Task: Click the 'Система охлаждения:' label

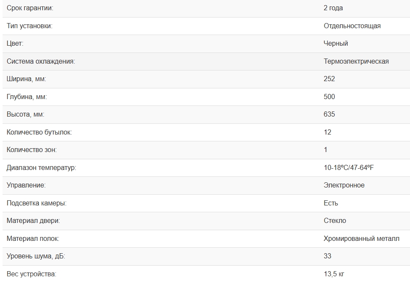Action: [41, 61]
